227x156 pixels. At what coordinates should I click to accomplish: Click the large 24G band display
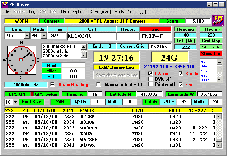170,57
